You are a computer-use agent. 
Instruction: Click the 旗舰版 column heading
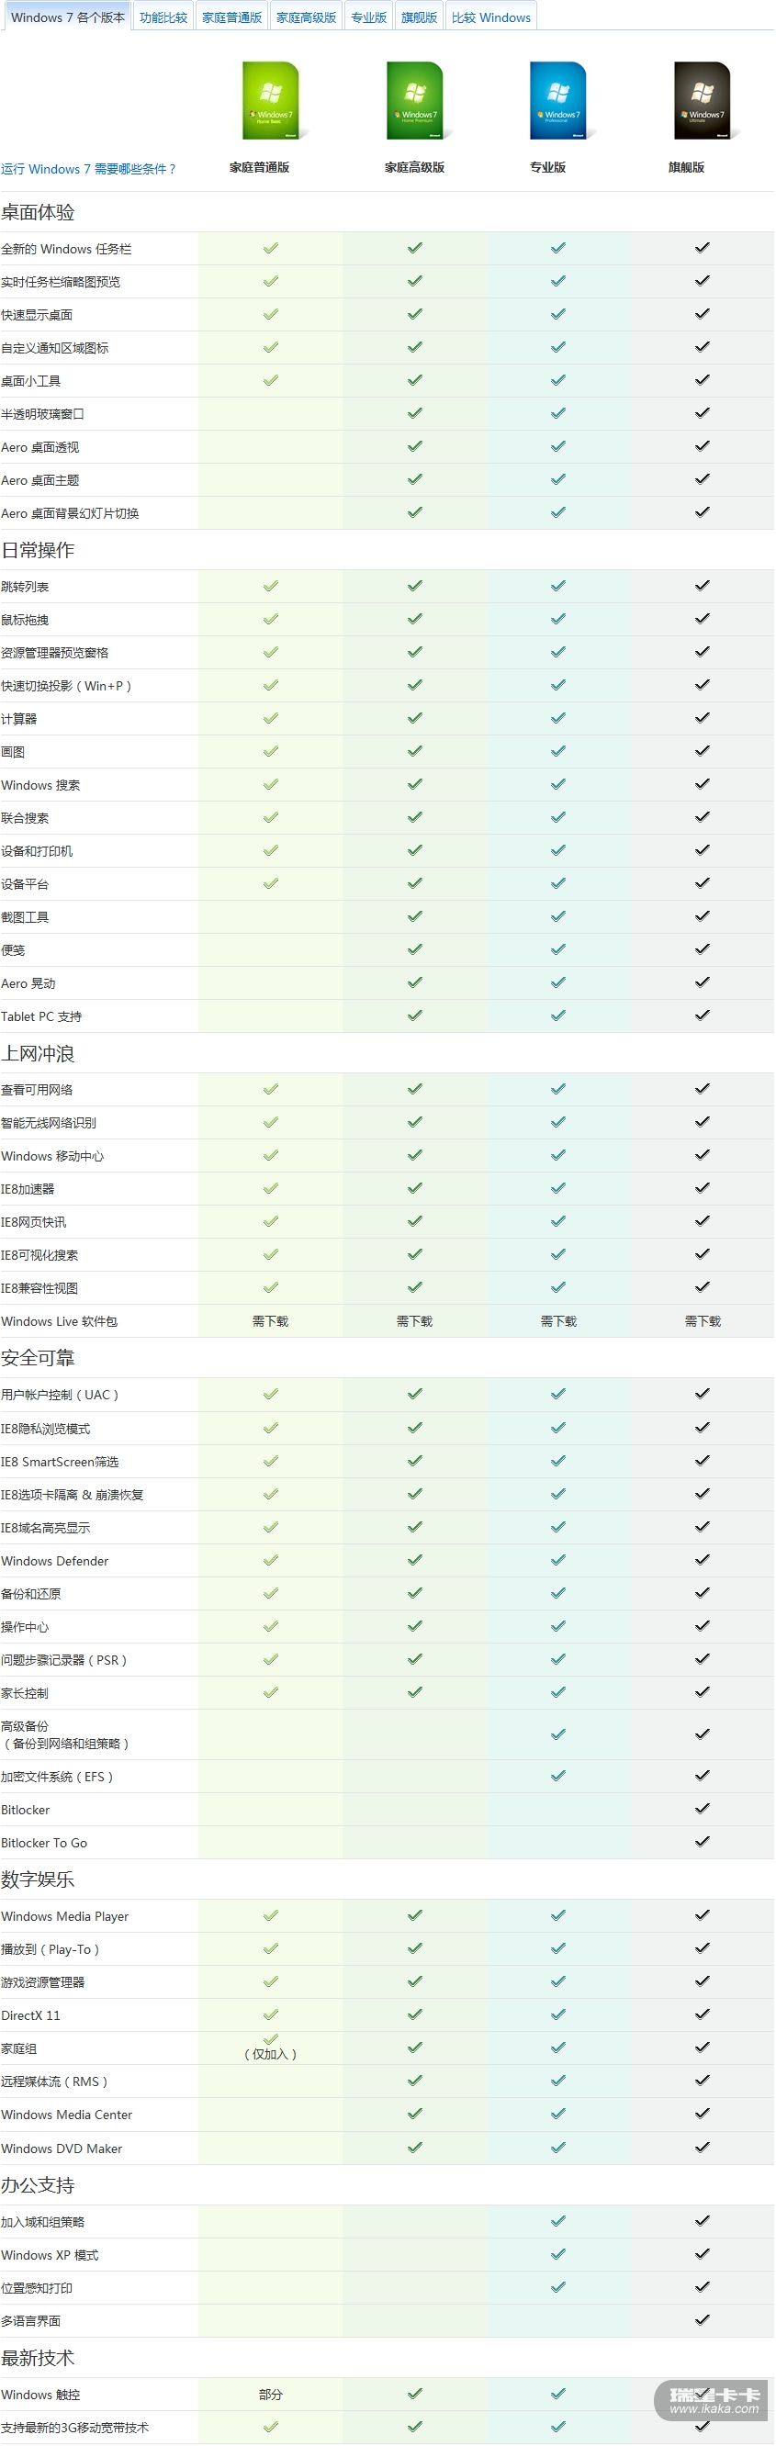point(687,167)
